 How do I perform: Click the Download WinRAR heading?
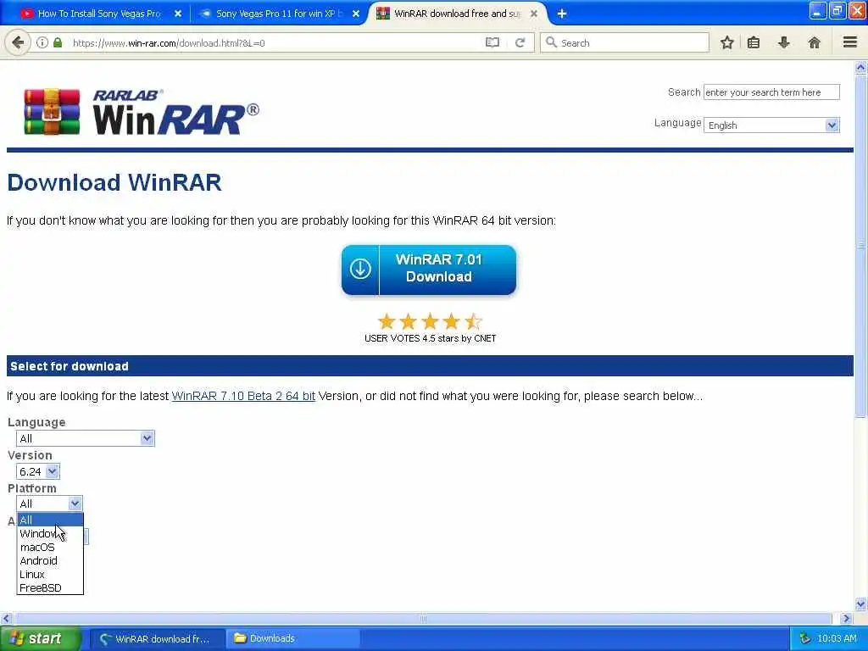[114, 182]
